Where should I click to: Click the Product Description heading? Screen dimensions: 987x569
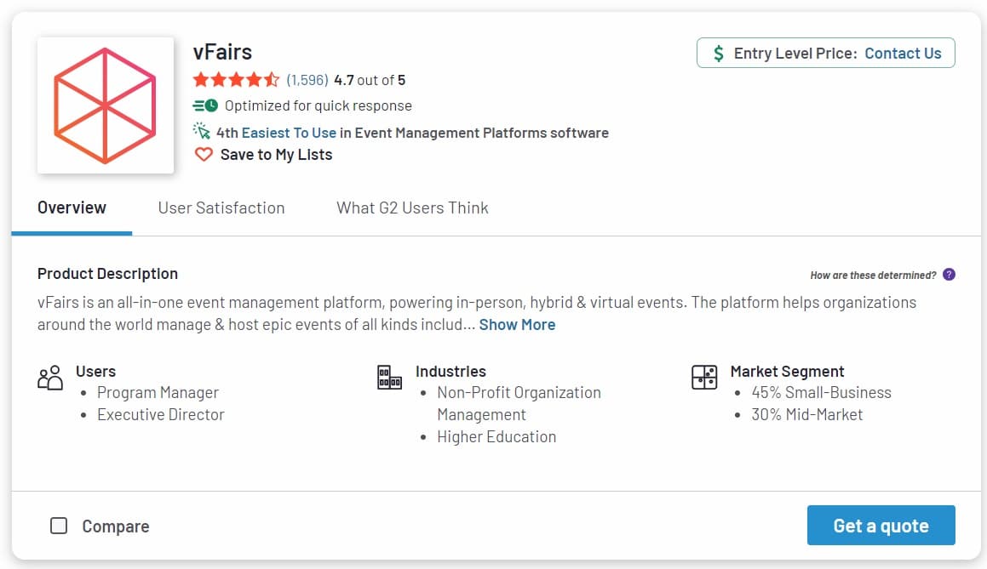tap(107, 274)
